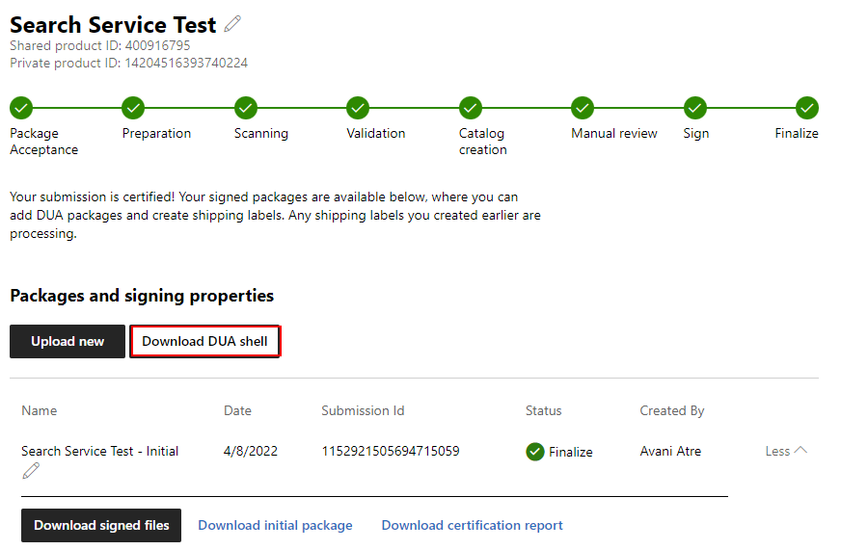
Task: Click the Search Service Test - Initial name
Action: pyautogui.click(x=99, y=451)
